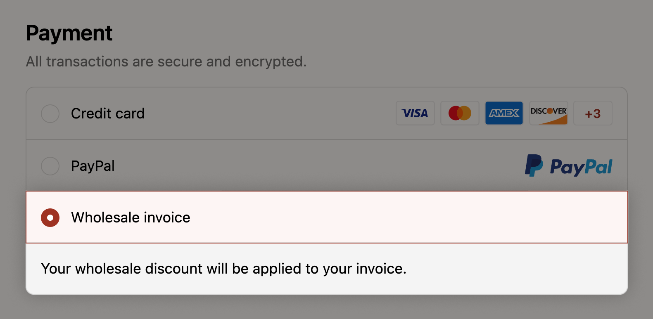Click the PayPal wordmark logo text
The height and width of the screenshot is (319, 653).
(x=581, y=167)
